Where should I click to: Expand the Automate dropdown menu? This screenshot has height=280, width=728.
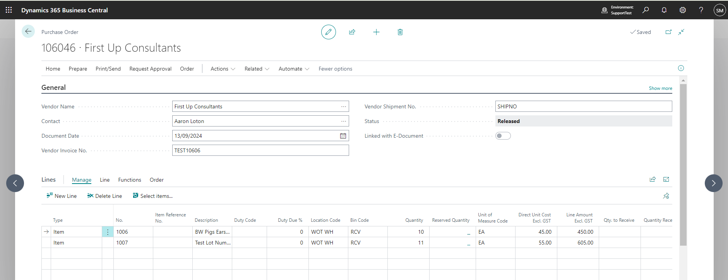(294, 69)
